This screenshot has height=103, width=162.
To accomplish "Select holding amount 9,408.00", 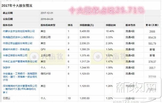I will 85,31.
